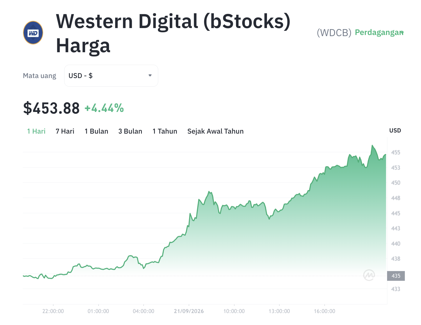Click the (WDCB) ticker symbol text
421x325 pixels.
tap(334, 33)
